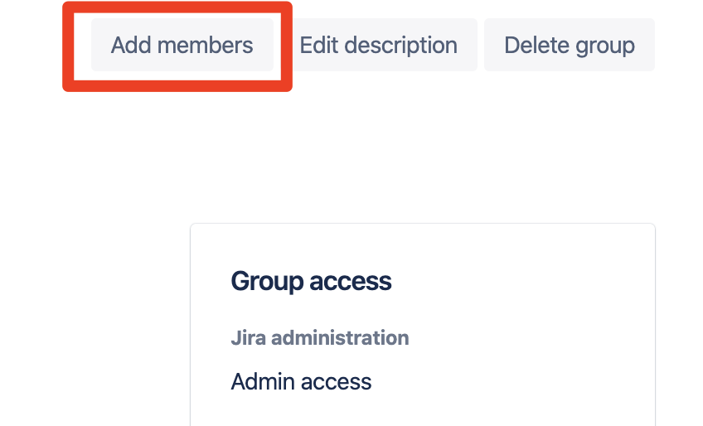Choose Add members in the action row
This screenshot has width=703, height=426.
[x=182, y=45]
